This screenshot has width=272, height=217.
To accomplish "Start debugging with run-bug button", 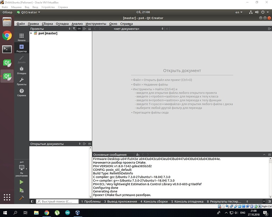I will click(x=22, y=190).
